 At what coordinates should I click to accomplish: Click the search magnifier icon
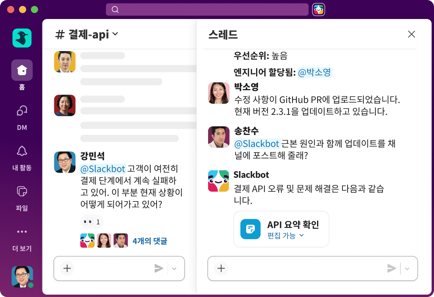pos(115,10)
